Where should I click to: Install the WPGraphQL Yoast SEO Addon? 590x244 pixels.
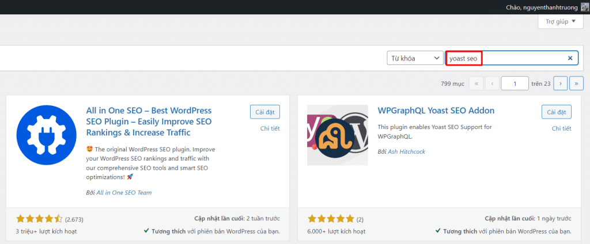[556, 112]
